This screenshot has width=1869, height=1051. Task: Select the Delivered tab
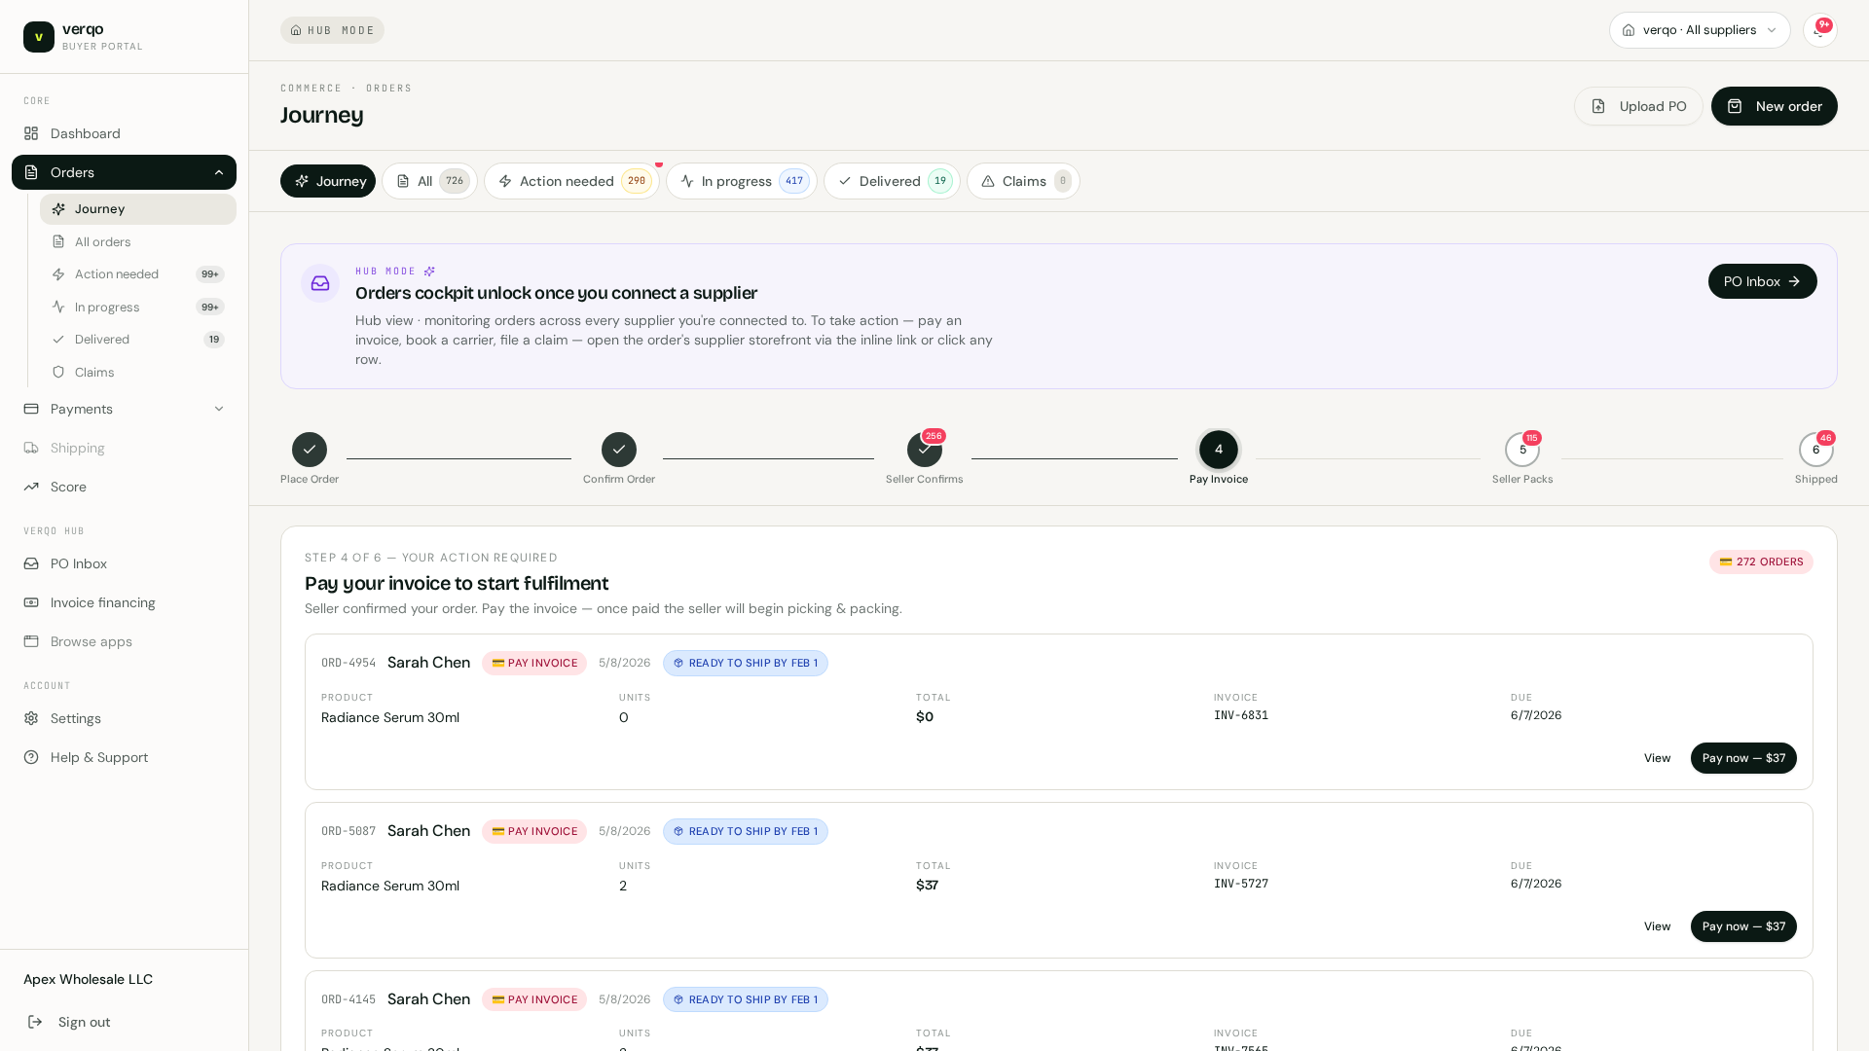pos(892,181)
